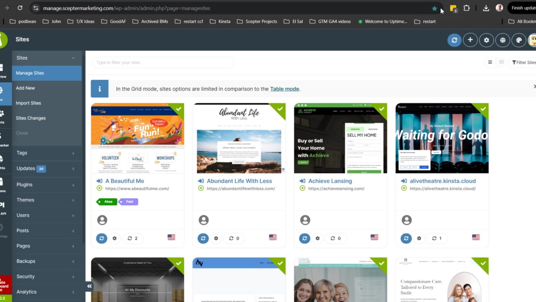Expand the Pages menu arrow
This screenshot has width=536, height=302.
click(x=73, y=246)
